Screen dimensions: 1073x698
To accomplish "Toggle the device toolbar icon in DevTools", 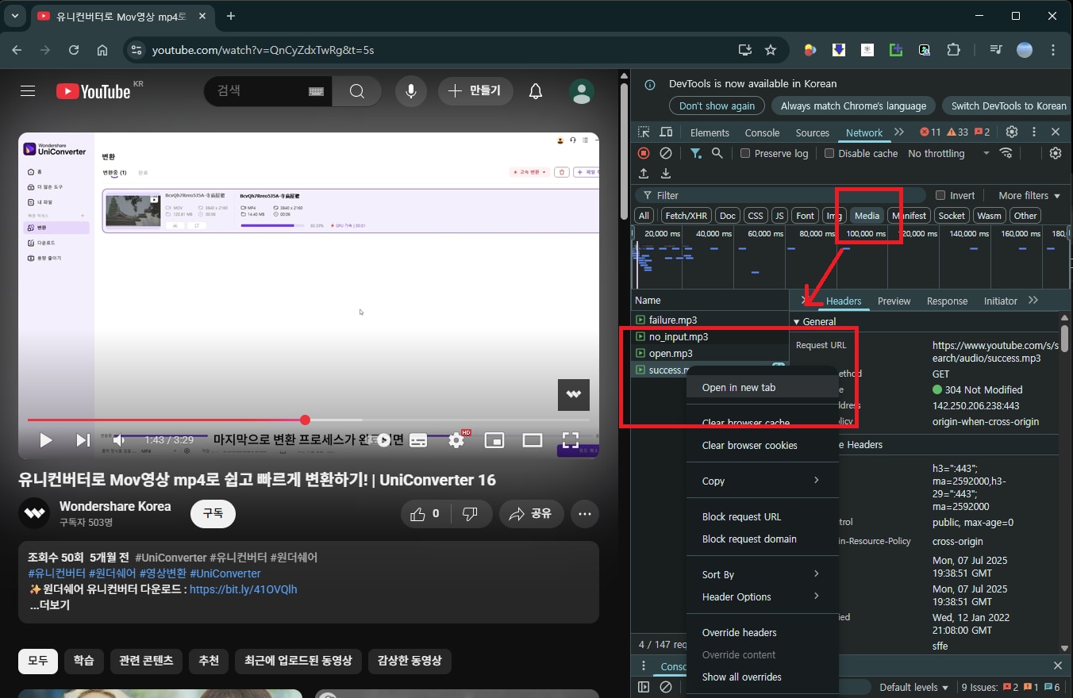I will point(666,132).
